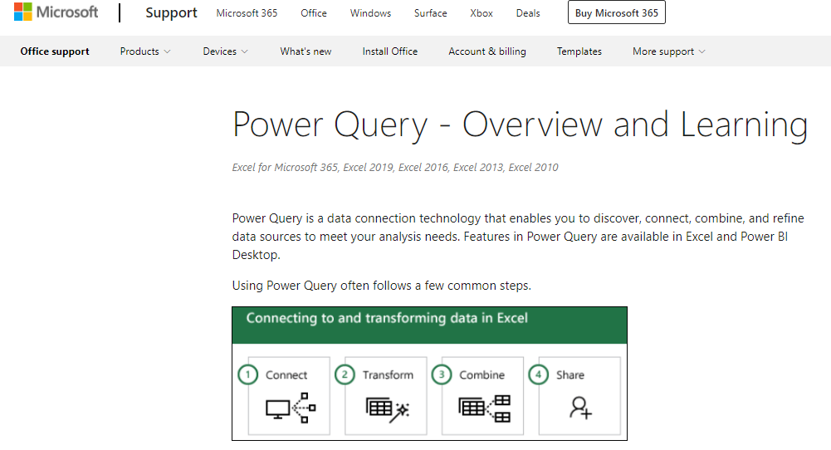Expand the More support dropdown

point(669,51)
